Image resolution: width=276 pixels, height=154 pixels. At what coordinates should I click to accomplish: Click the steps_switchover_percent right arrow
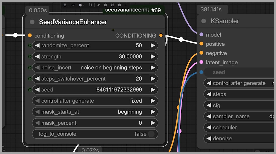click(x=153, y=79)
